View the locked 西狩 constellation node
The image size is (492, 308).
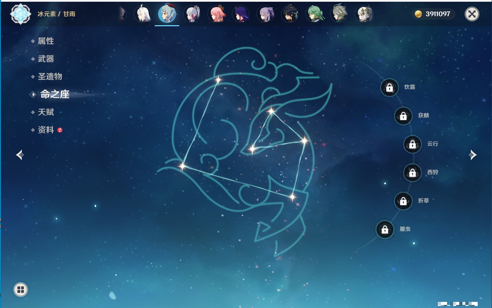coord(413,173)
